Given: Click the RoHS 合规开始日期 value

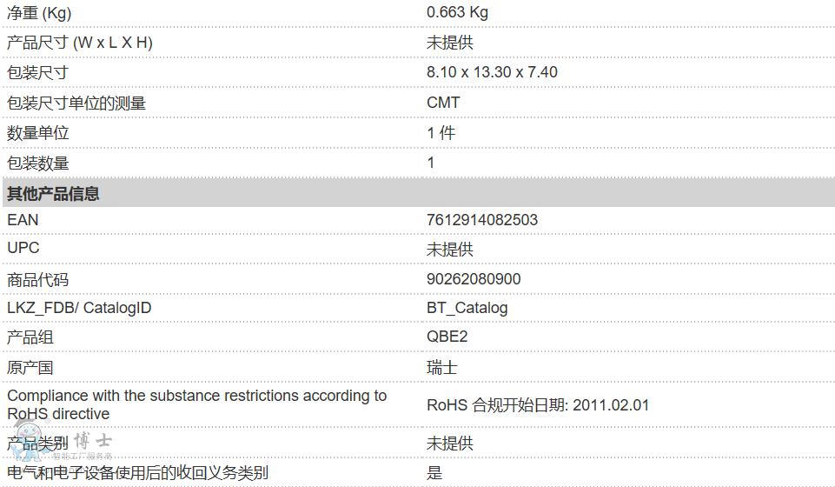Looking at the screenshot, I should tap(538, 405).
